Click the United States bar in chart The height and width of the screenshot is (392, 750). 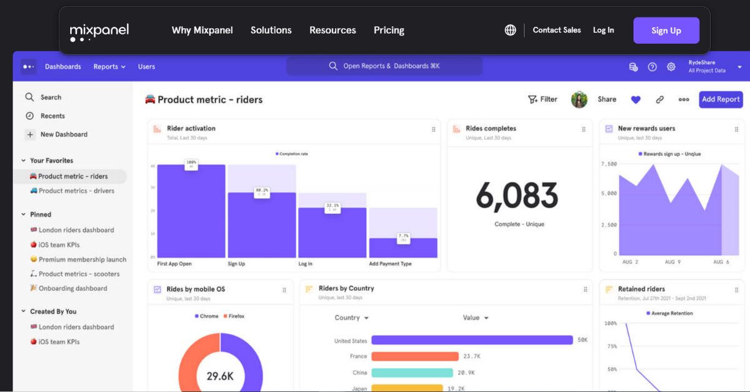coord(472,340)
